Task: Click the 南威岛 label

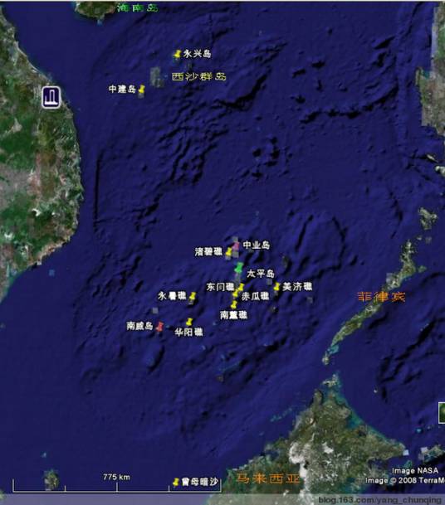Action: [x=139, y=326]
